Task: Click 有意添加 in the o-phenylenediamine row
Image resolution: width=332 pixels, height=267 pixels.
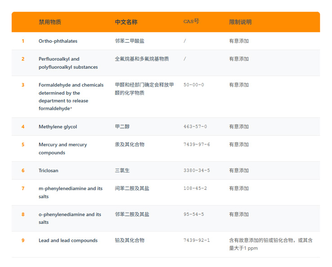Action: (239, 214)
